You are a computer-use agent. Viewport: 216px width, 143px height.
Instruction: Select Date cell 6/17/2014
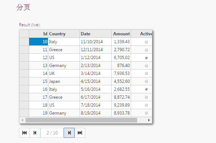tap(95, 97)
